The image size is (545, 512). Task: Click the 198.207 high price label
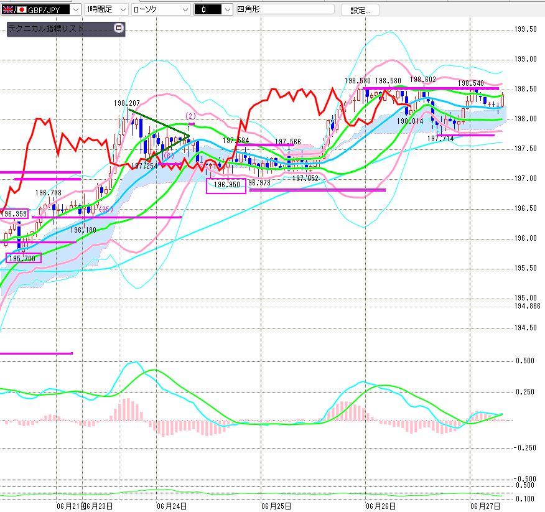point(127,103)
